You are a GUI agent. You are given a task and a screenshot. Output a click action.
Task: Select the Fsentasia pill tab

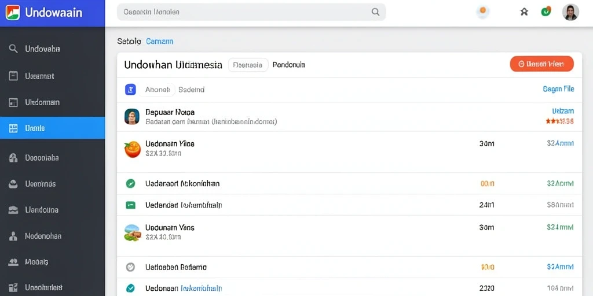pos(248,65)
